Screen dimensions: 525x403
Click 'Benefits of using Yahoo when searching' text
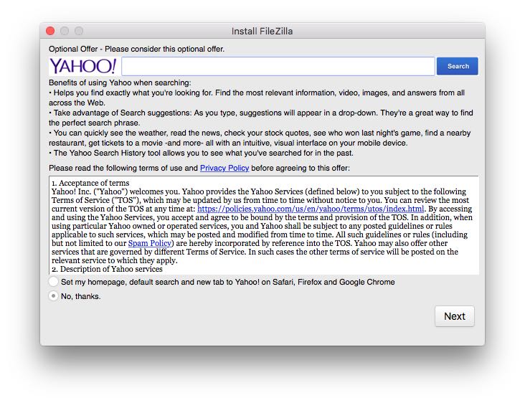tap(120, 82)
